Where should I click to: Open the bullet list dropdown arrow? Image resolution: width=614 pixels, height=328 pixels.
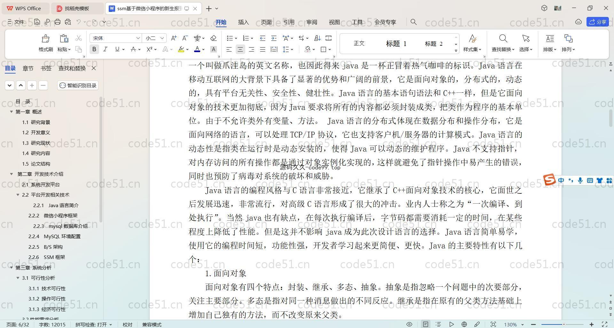(x=236, y=38)
